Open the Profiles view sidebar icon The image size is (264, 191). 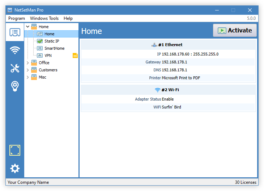[x=15, y=32]
